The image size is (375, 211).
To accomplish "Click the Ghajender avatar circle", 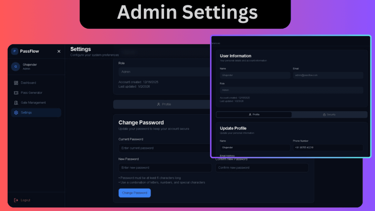I will point(15,67).
